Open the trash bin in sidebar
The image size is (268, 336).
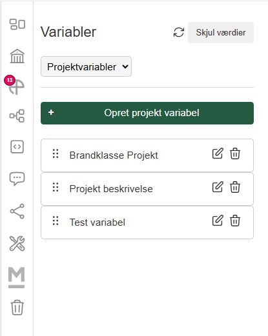coord(17,308)
